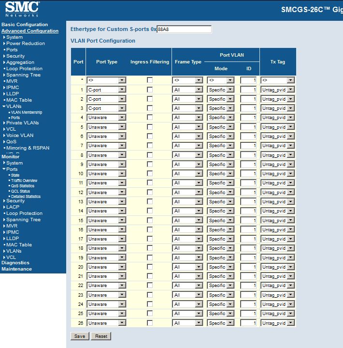Open VLAN Membership page
The height and width of the screenshot is (348, 343).
point(26,112)
